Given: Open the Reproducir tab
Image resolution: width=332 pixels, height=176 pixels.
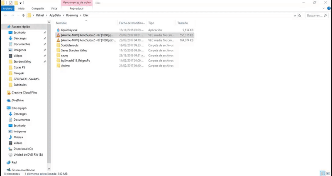Looking at the screenshot, I should (76, 8).
